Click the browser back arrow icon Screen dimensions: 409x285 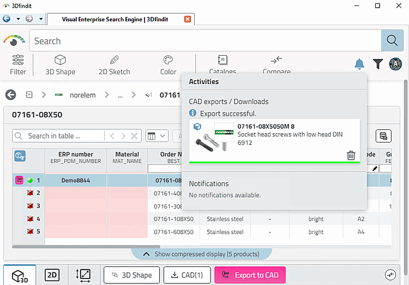pyautogui.click(x=7, y=19)
